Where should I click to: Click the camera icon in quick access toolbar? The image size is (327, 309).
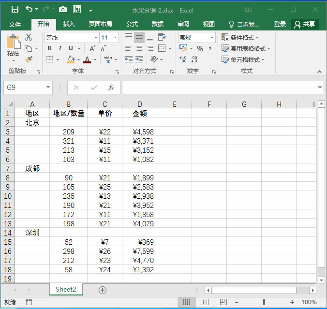62,9
